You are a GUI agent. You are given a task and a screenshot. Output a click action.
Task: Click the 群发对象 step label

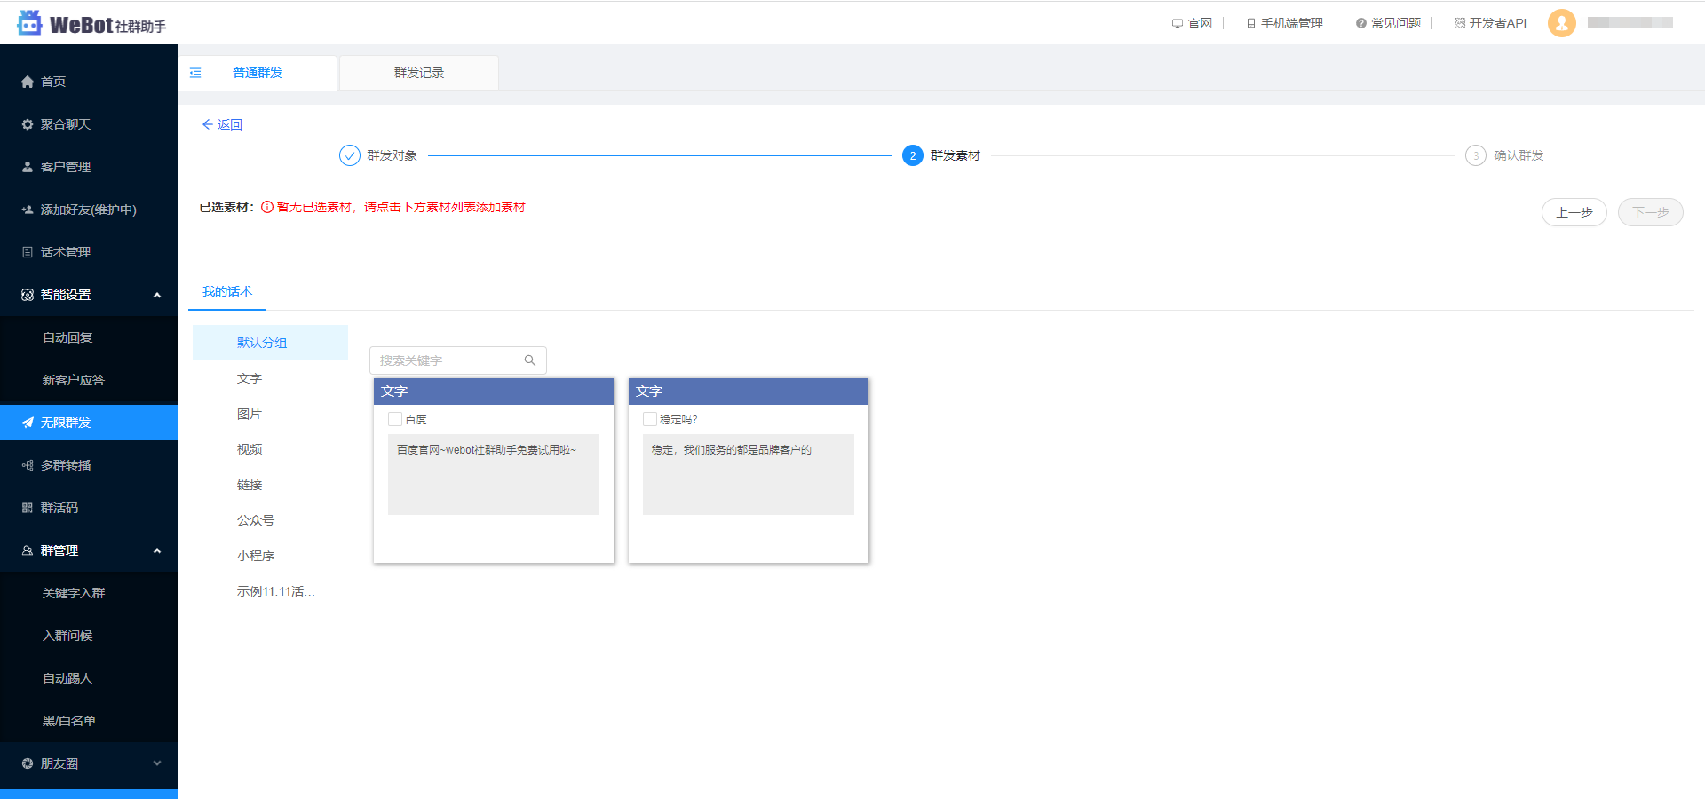pyautogui.click(x=392, y=155)
